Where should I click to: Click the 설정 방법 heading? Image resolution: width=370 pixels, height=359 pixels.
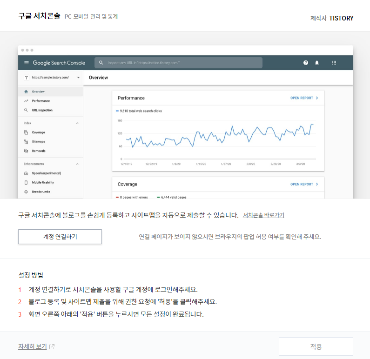point(31,275)
